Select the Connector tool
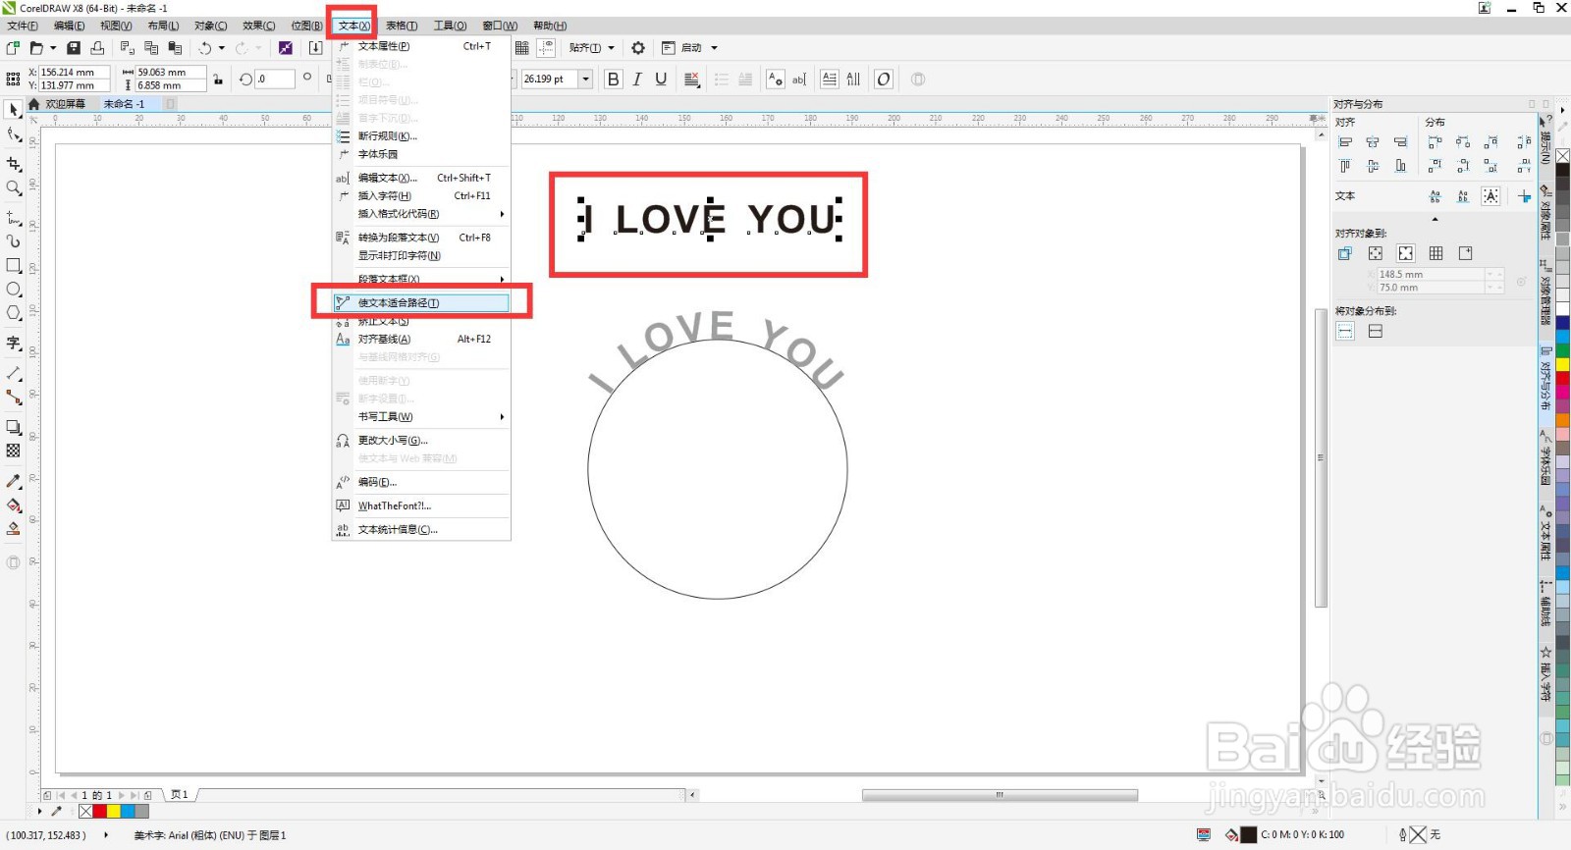Viewport: 1571px width, 850px height. 14,397
